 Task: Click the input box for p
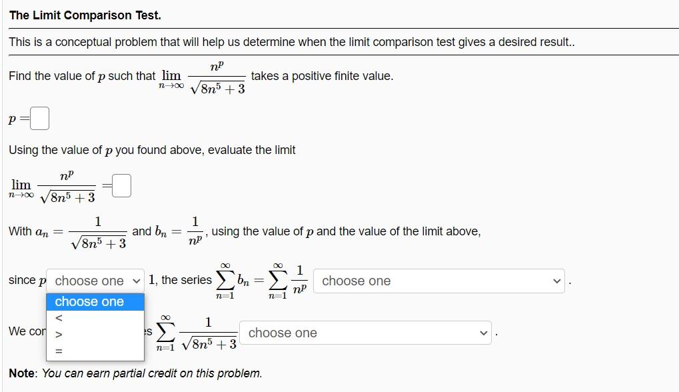coord(39,117)
